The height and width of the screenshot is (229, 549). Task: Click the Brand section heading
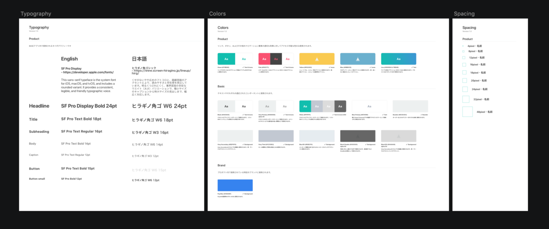(222, 165)
